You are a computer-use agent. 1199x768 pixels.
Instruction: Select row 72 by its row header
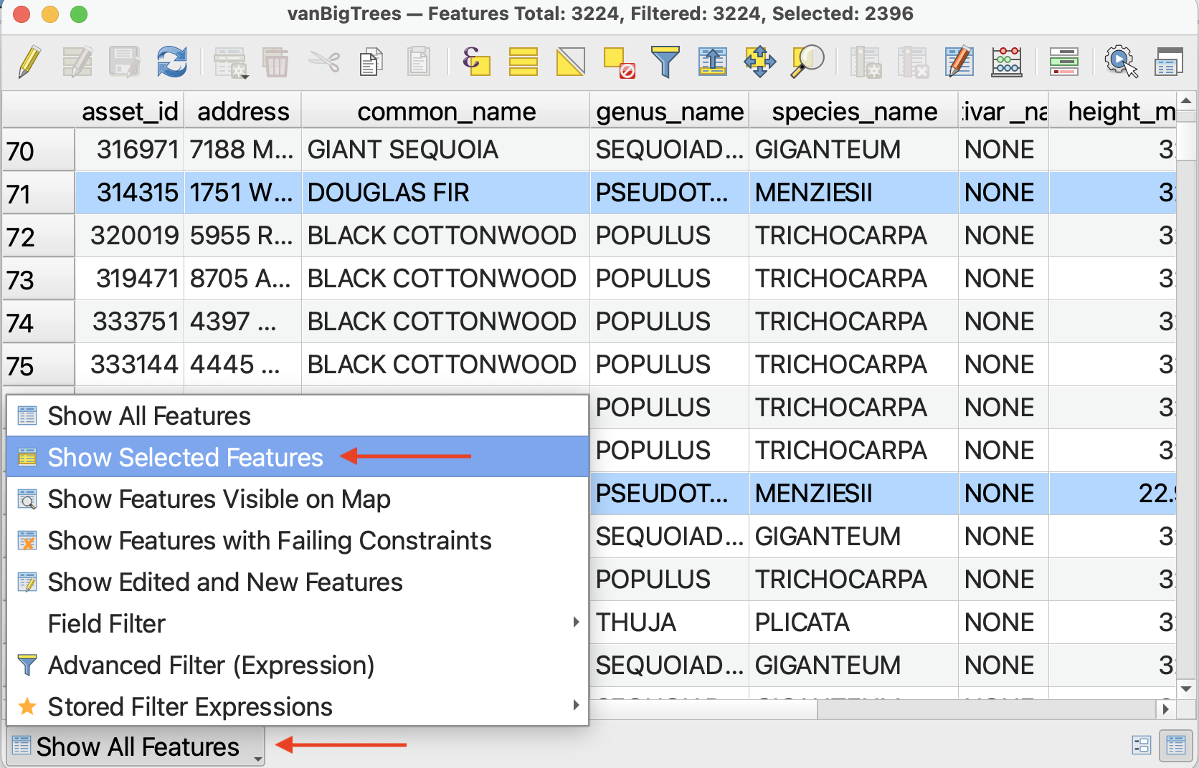[x=38, y=236]
